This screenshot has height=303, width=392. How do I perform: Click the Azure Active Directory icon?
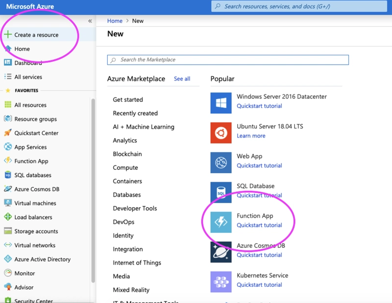tap(8, 259)
